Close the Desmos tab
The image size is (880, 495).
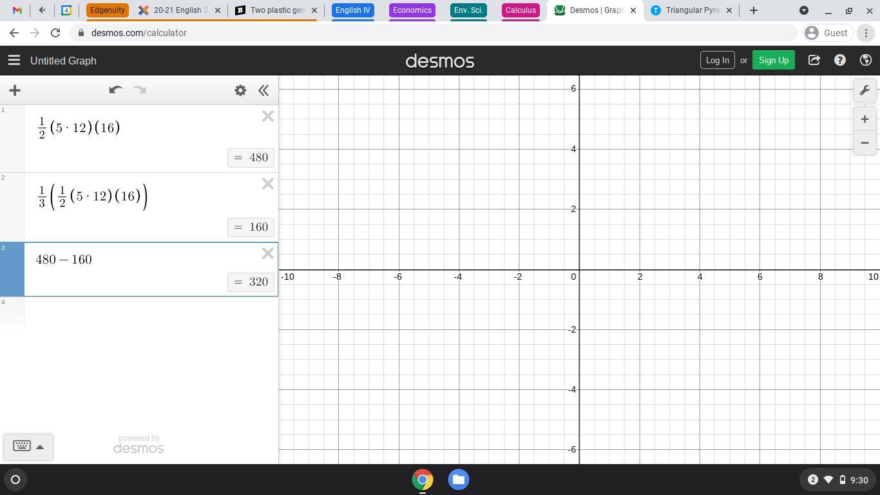[633, 10]
